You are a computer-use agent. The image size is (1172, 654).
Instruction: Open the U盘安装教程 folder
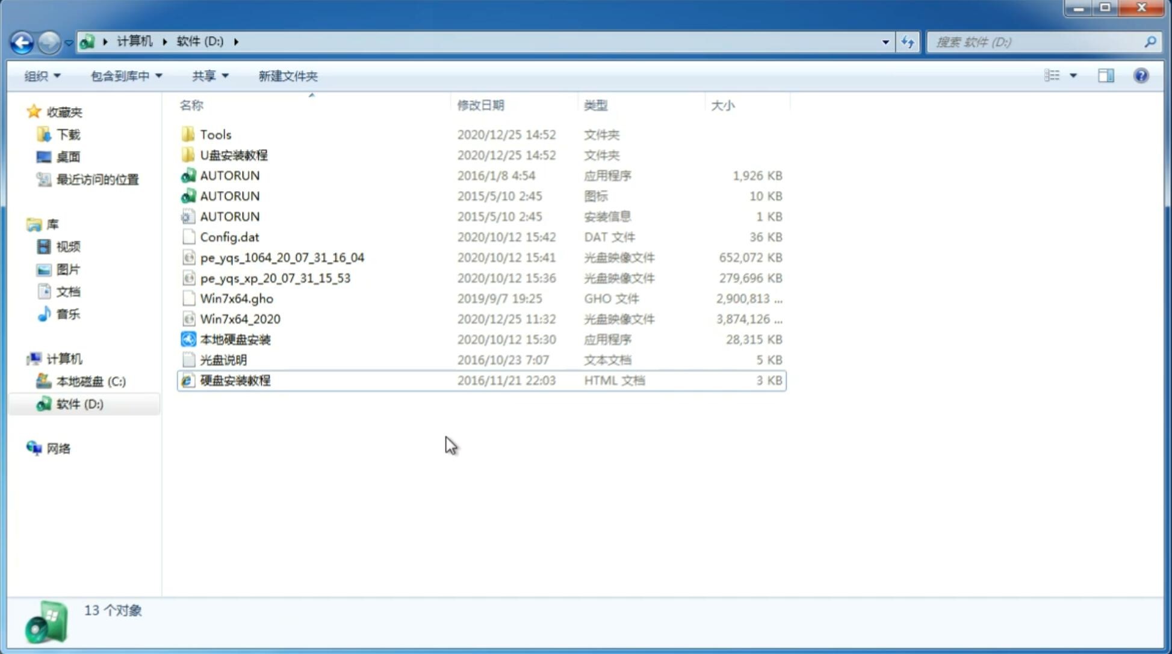[x=234, y=154]
